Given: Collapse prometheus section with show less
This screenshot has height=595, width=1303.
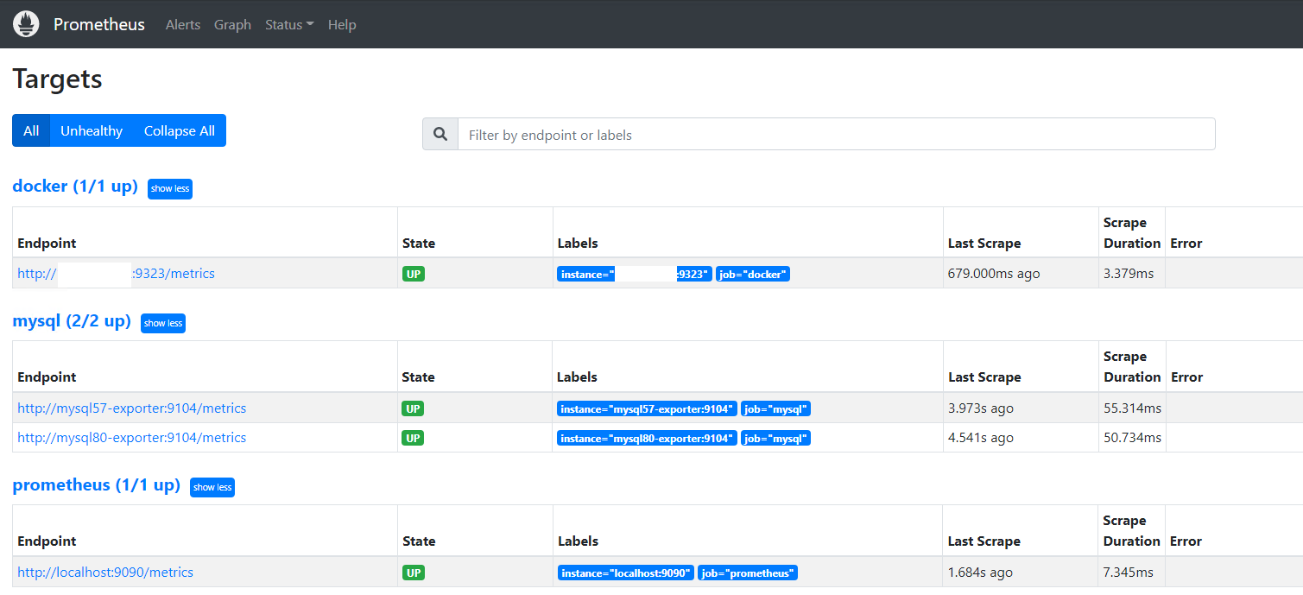Looking at the screenshot, I should point(212,487).
